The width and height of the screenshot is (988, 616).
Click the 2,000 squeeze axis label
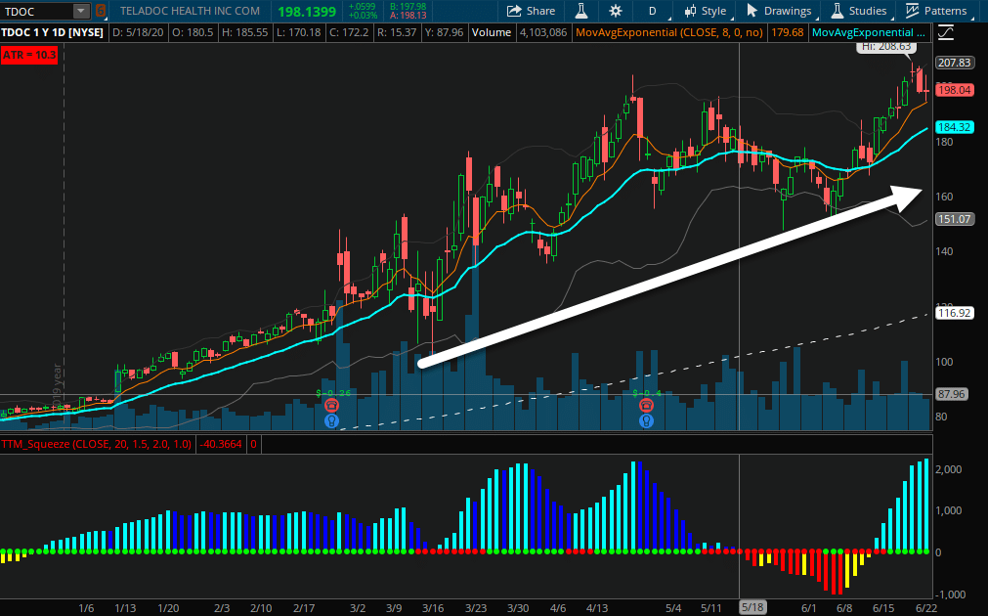pos(949,469)
